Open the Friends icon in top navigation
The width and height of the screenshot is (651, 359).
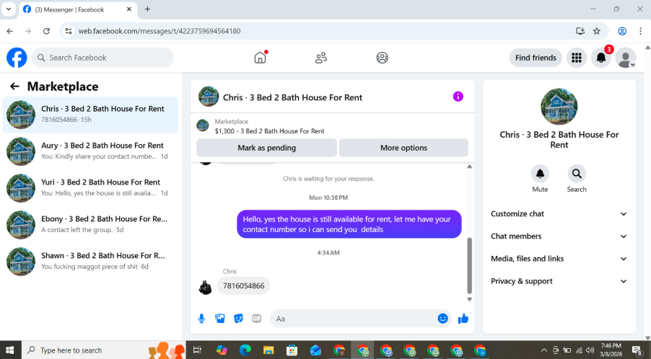(321, 58)
